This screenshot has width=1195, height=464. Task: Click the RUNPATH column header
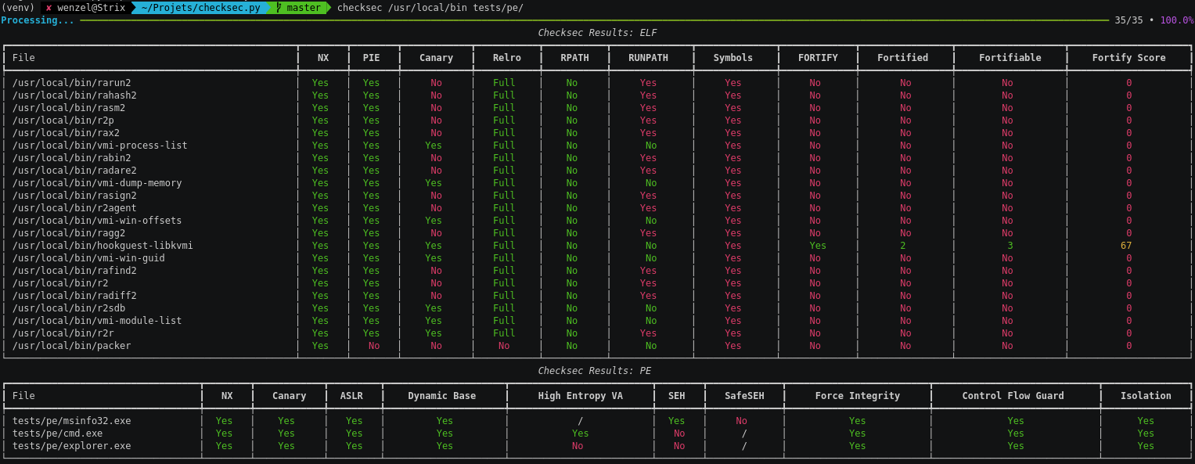648,58
